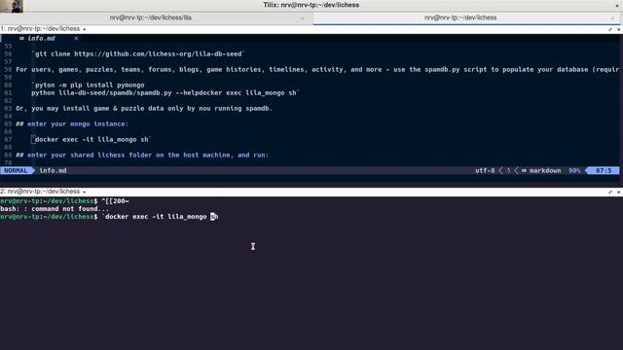Close terminal pane 2
The image size is (623, 350).
click(x=618, y=192)
